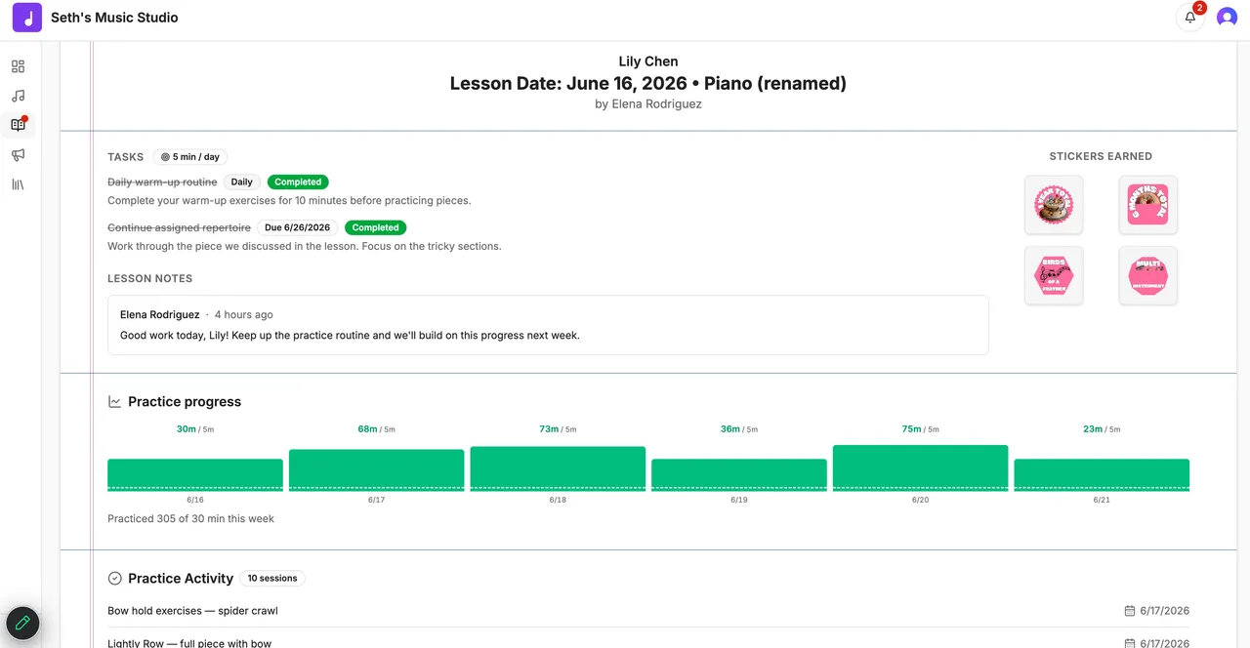Click the cake sticker badge
Screen dimensions: 1250x648
pos(1054,205)
